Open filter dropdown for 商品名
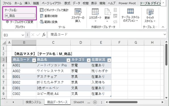 68,60
